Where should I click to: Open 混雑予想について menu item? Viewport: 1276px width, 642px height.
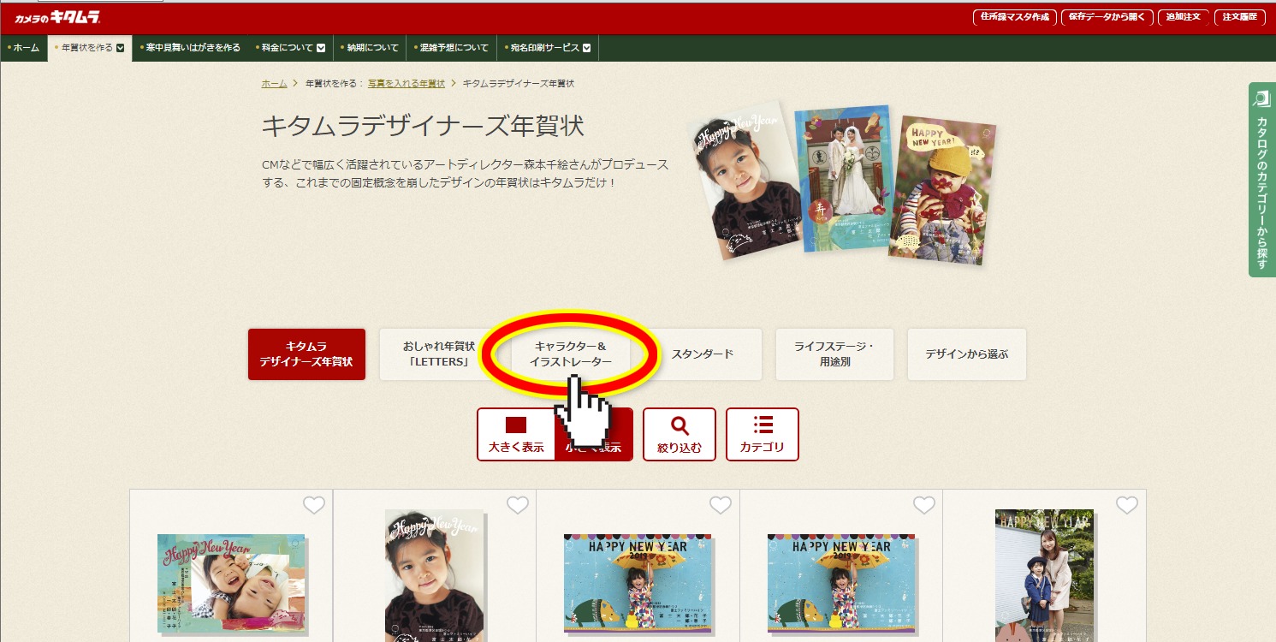tap(452, 48)
